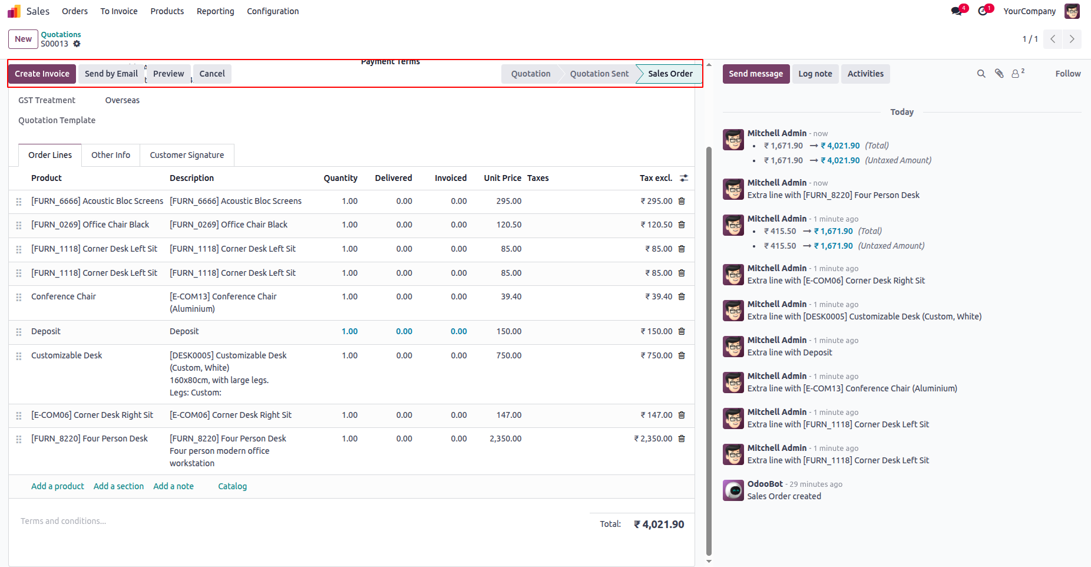Open the Products menu
Viewport: 1091px width, 567px height.
point(167,11)
